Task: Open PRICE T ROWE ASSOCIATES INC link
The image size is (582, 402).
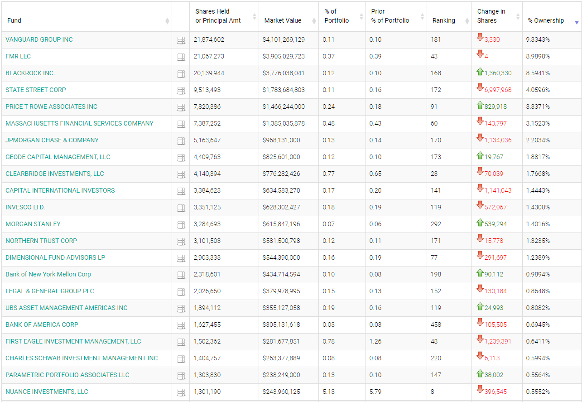Action: coord(52,107)
